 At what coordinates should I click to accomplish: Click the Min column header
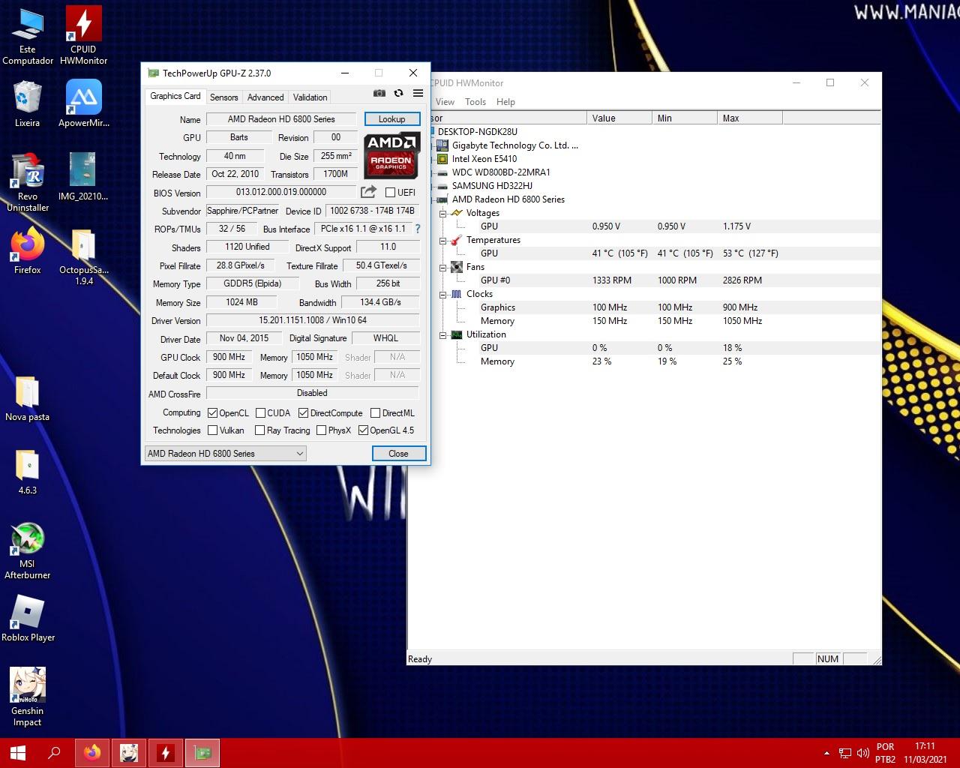point(685,118)
